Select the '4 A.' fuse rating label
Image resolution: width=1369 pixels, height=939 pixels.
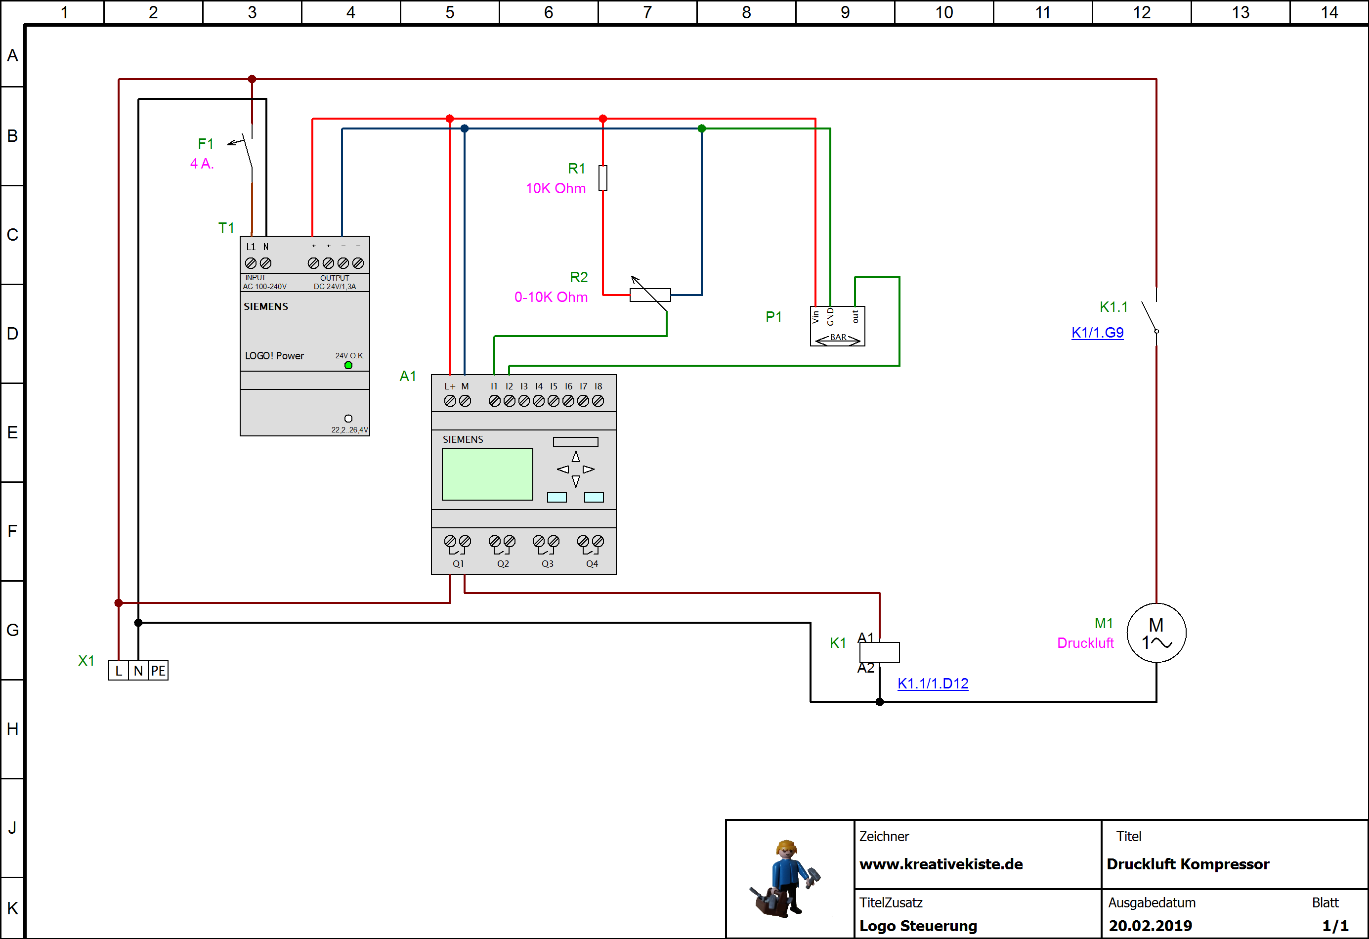[x=202, y=164]
